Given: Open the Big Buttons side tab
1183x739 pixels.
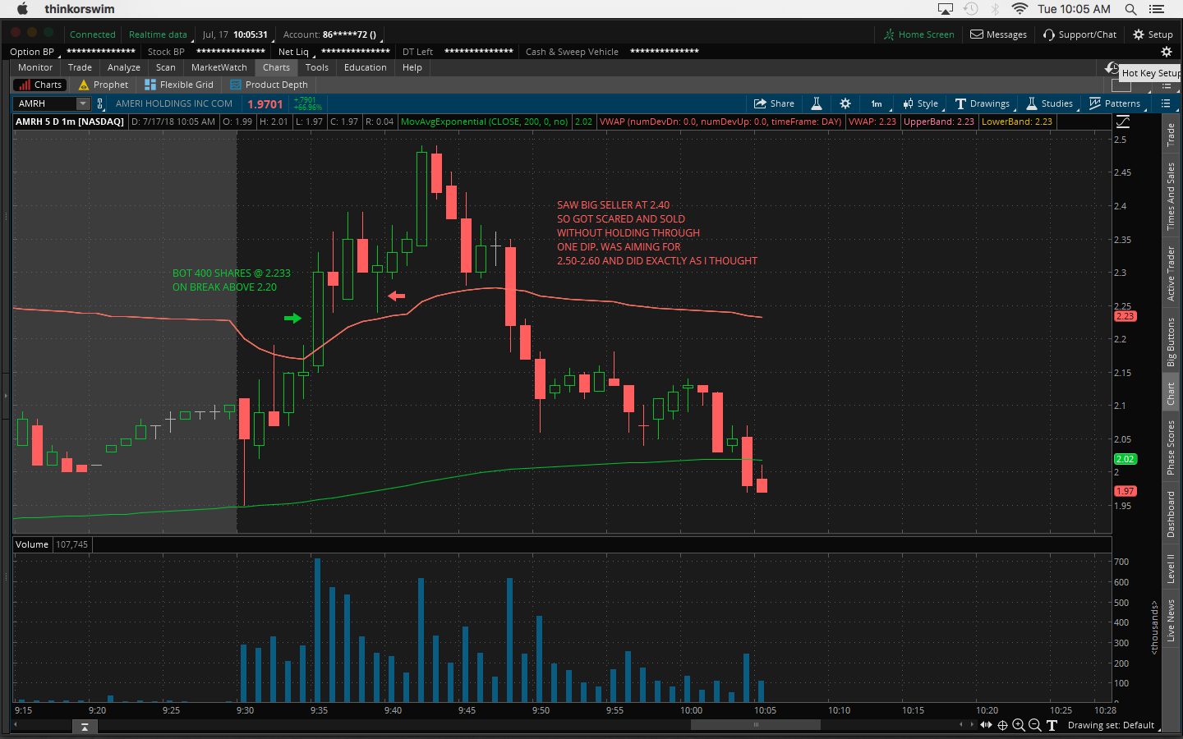Looking at the screenshot, I should pyautogui.click(x=1171, y=342).
